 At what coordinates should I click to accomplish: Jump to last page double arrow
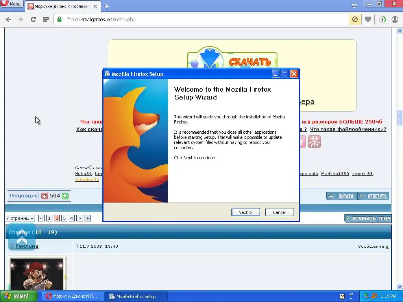(87, 218)
